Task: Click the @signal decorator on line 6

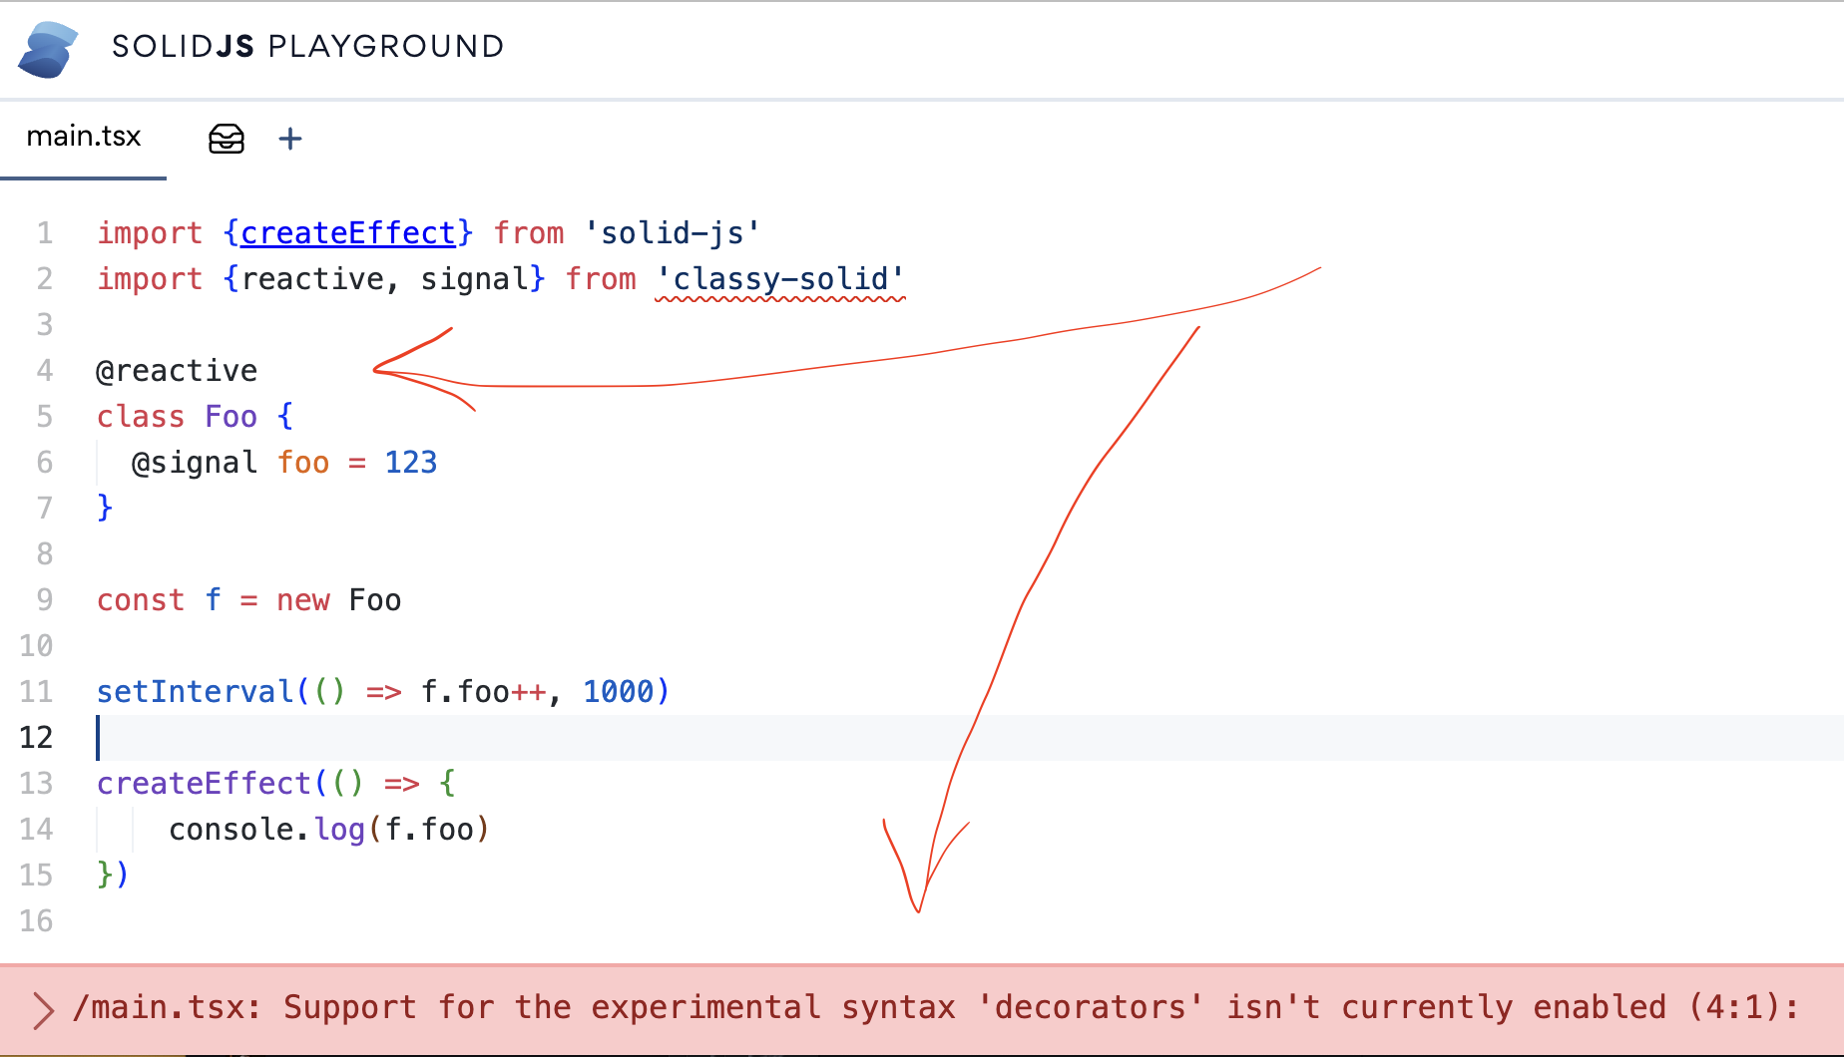Action: (194, 462)
